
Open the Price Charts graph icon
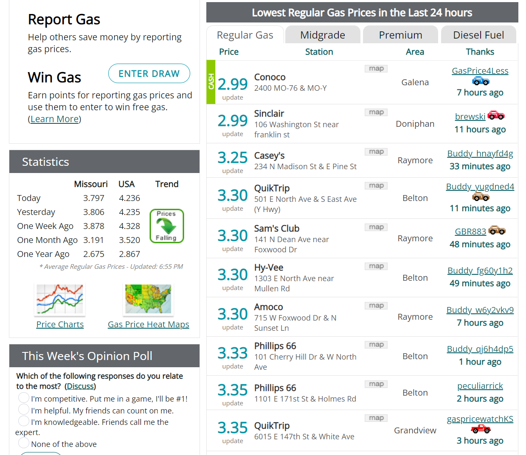(x=59, y=299)
